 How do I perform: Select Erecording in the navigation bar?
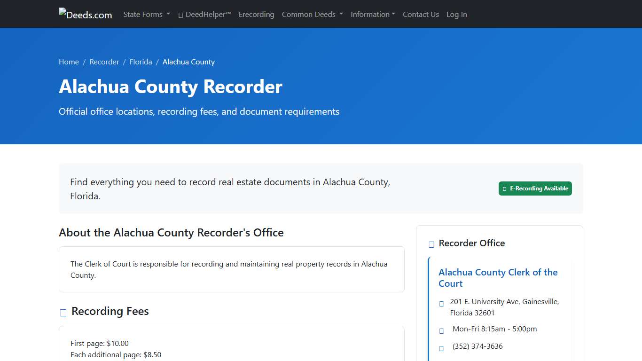(256, 15)
